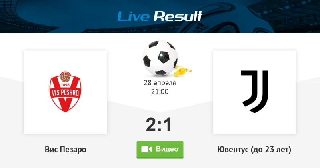Open the Vis Pesaro red shield crest
Viewport: 320px width, 168px height.
65,92
